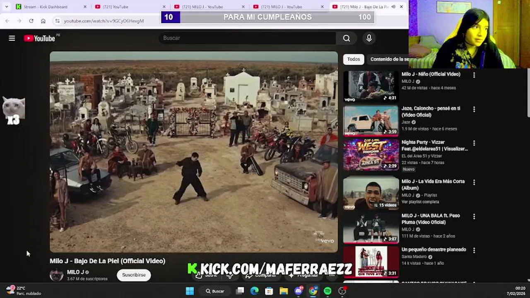Open Nighta Party - Vizzer thumbnail
Screen dimensions: 530x298
(371, 154)
